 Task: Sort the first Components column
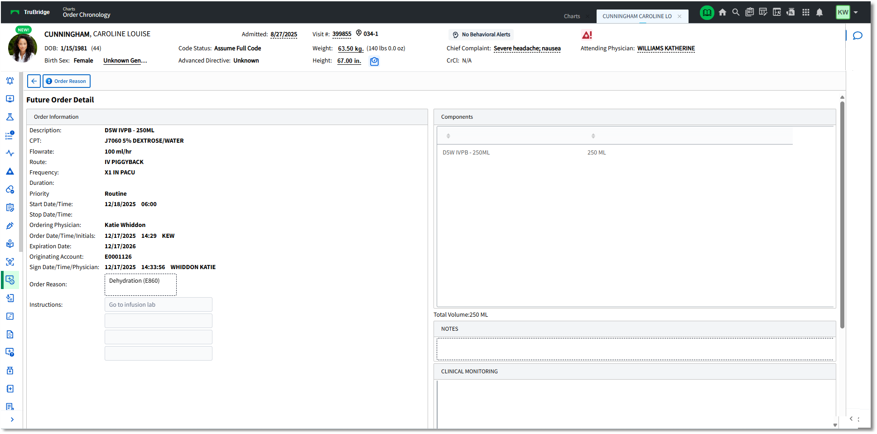448,136
